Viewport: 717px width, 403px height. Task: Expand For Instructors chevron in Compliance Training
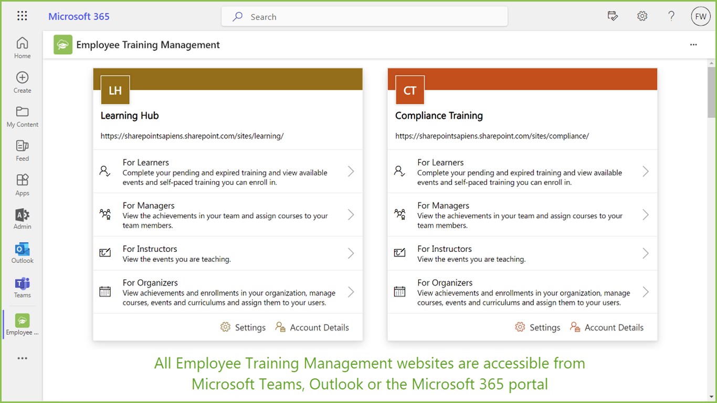646,253
